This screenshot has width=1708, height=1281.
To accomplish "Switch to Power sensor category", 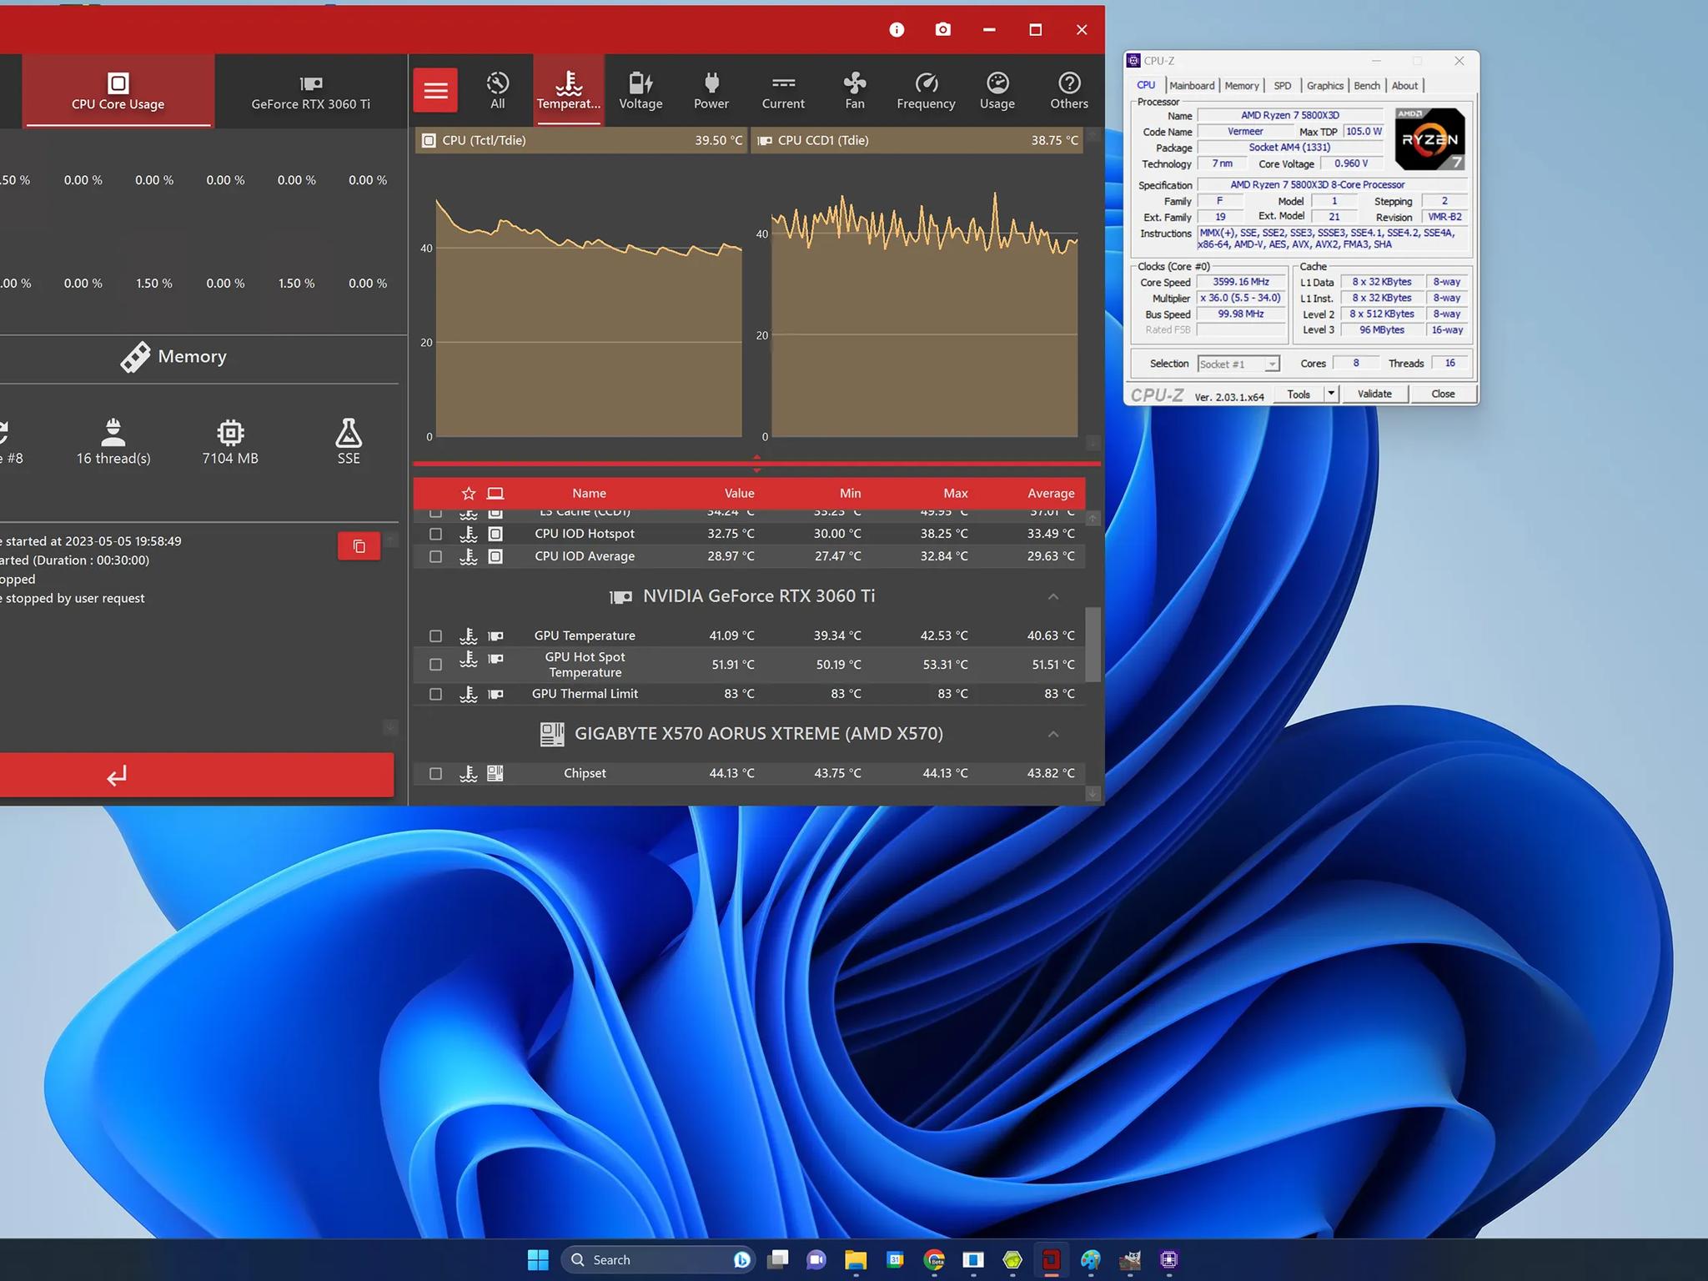I will (x=711, y=90).
